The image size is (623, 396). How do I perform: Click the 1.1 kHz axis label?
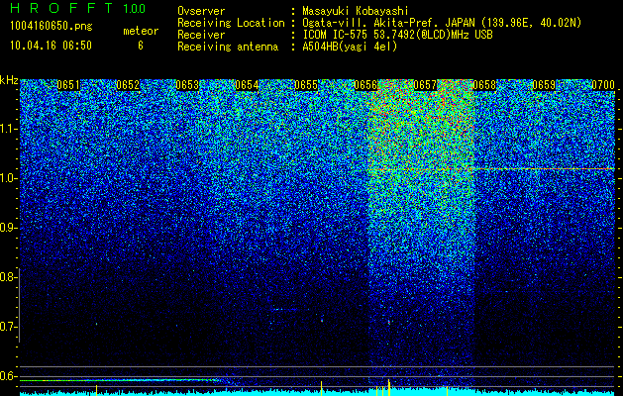[x=8, y=129]
